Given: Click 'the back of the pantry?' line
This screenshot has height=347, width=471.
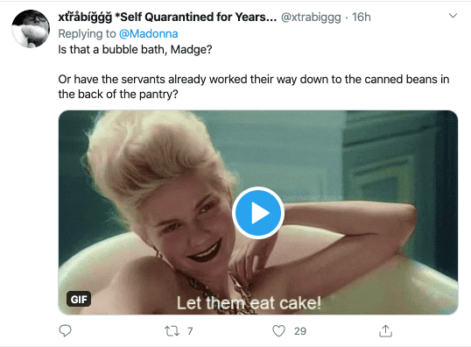Looking at the screenshot, I should tap(118, 94).
